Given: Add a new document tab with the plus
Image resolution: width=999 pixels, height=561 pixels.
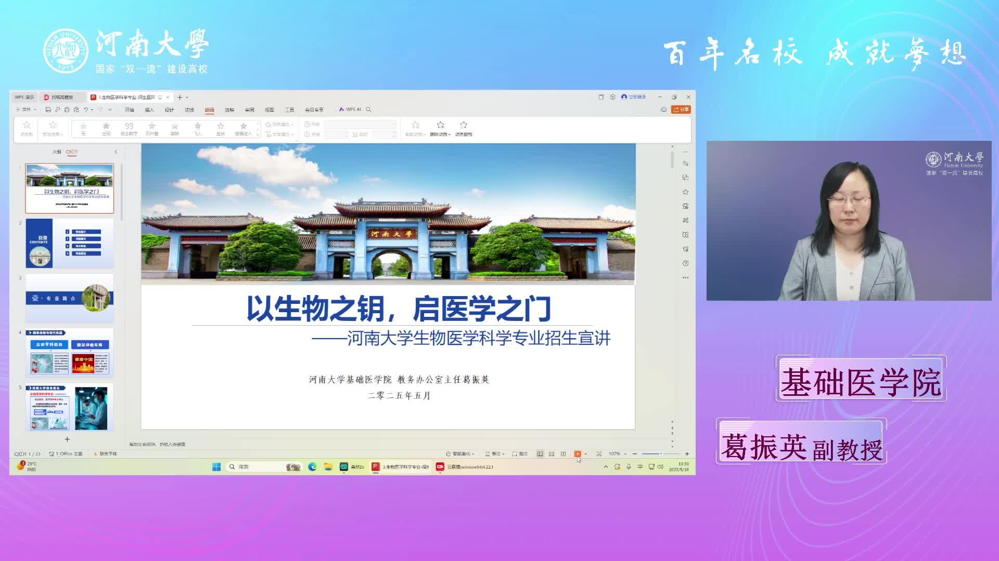Looking at the screenshot, I should tap(180, 97).
